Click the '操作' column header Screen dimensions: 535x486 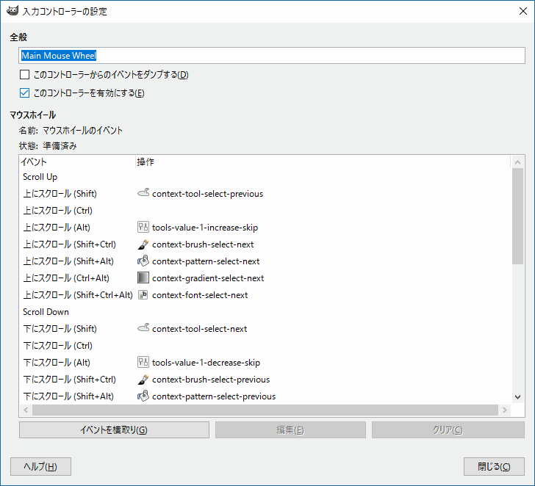(323, 162)
